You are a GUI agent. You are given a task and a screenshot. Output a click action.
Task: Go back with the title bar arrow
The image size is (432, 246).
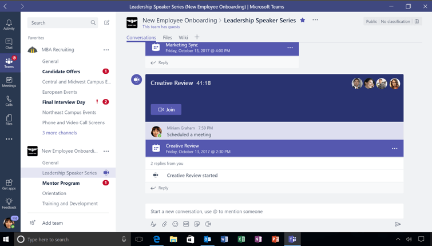coord(6,6)
